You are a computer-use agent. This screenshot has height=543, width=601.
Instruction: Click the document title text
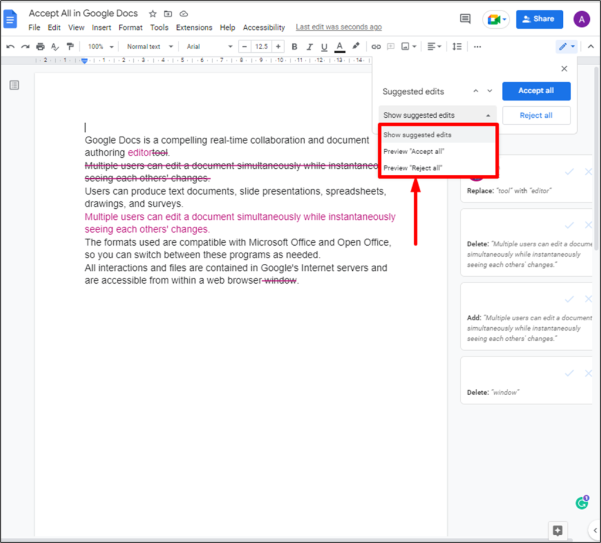click(83, 13)
